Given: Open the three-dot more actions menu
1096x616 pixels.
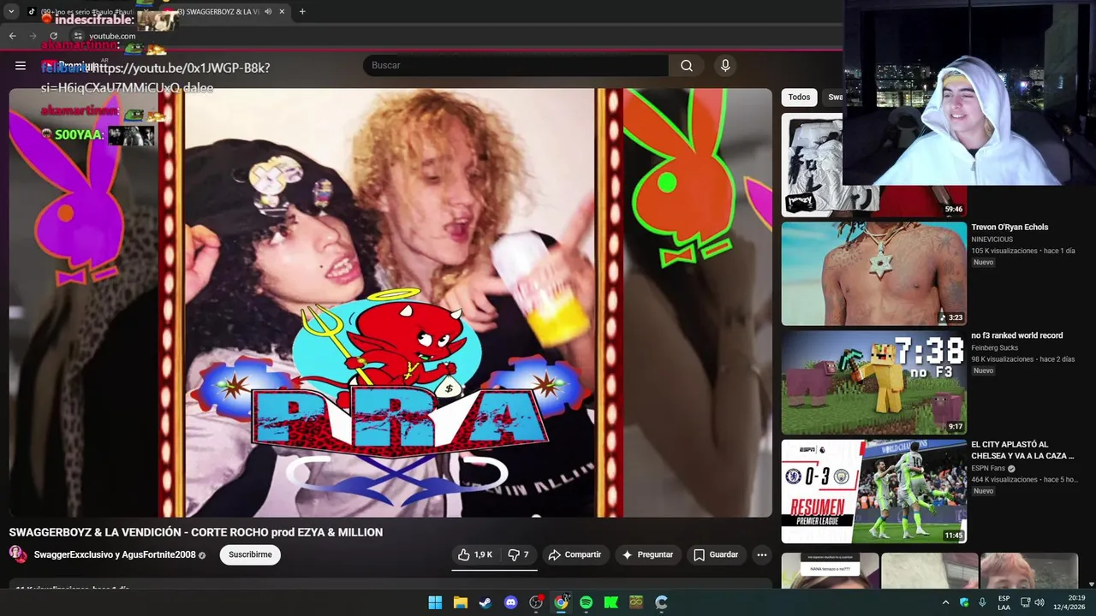Looking at the screenshot, I should tap(761, 555).
